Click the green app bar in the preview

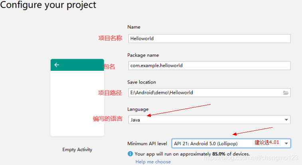click(x=77, y=65)
